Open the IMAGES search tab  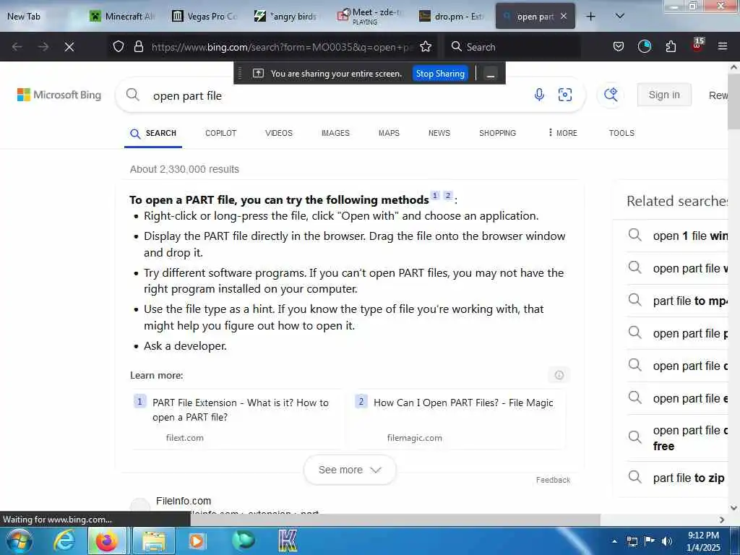(x=335, y=133)
